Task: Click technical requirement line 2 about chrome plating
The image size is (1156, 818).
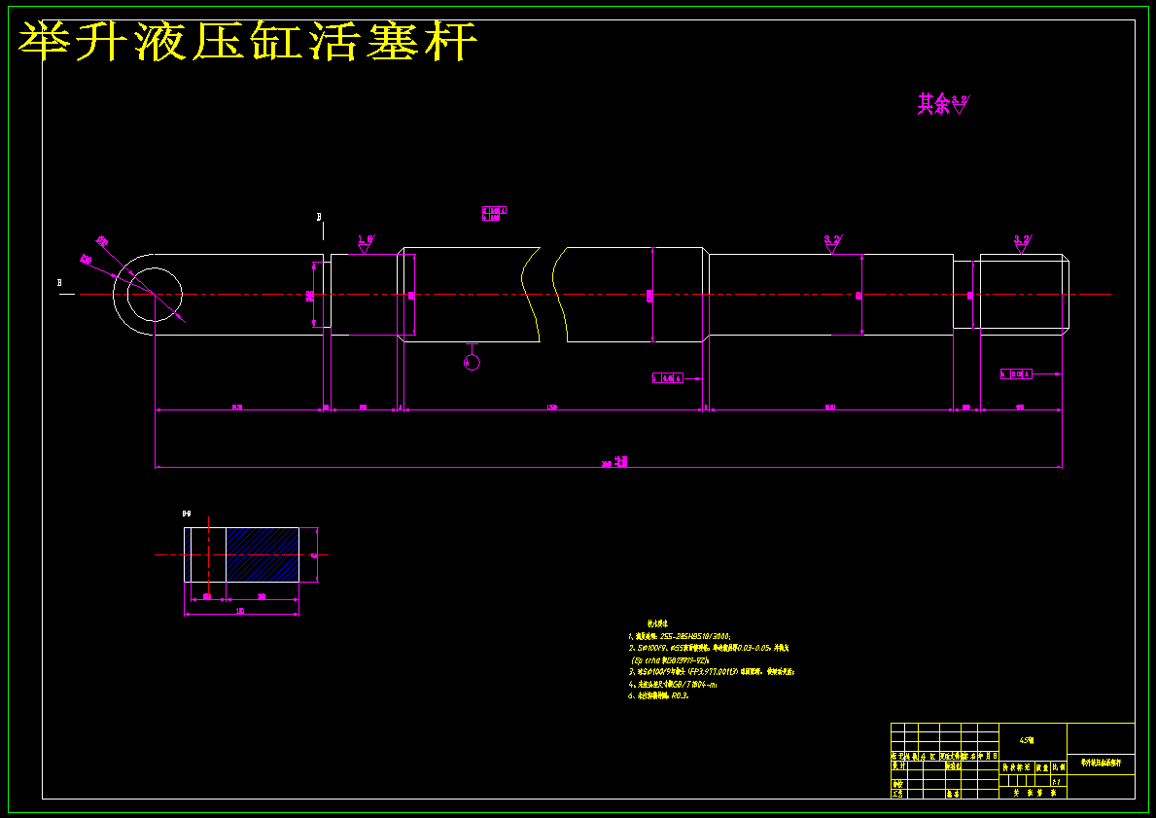Action: tap(709, 649)
